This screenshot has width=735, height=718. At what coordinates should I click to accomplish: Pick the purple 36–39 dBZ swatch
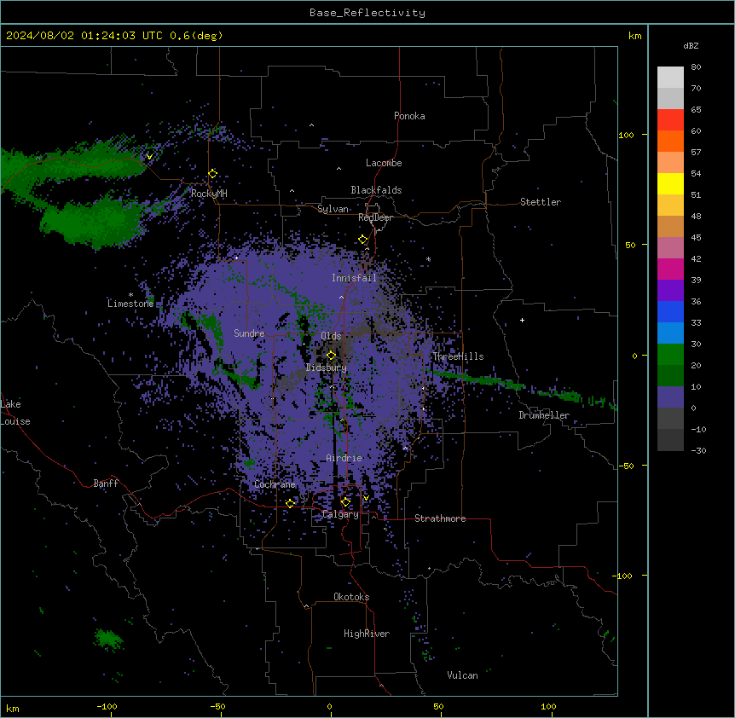[x=670, y=291]
